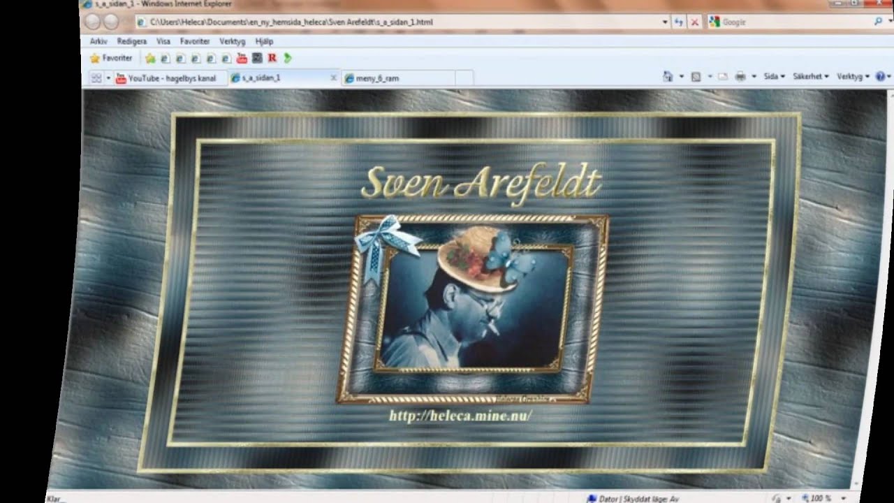This screenshot has height=503, width=894.
Task: Click the magnifier search icon
Action: (x=879, y=22)
